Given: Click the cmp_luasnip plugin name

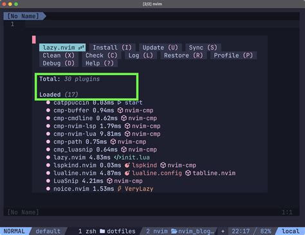Looking at the screenshot, I should (x=73, y=150).
